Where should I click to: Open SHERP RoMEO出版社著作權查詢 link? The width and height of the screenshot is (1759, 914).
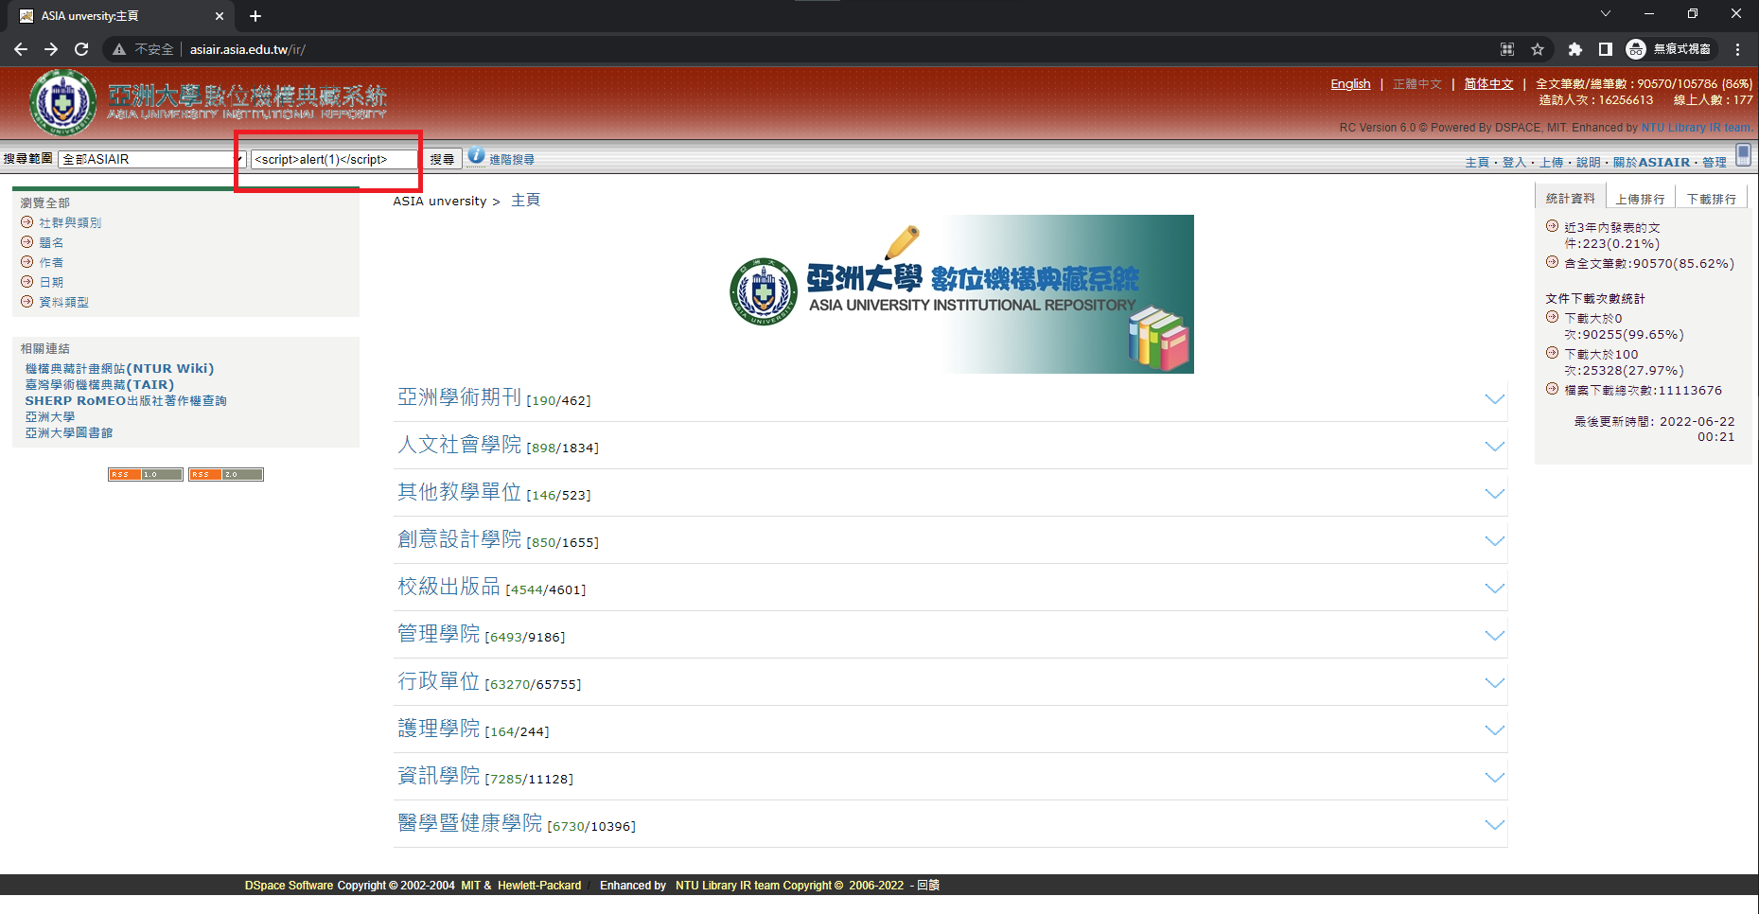pos(126,401)
